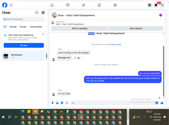Image resolution: width=169 pixels, height=125 pixels.
Task: Record a voice clip with the microphone icon
Action: pos(52,103)
